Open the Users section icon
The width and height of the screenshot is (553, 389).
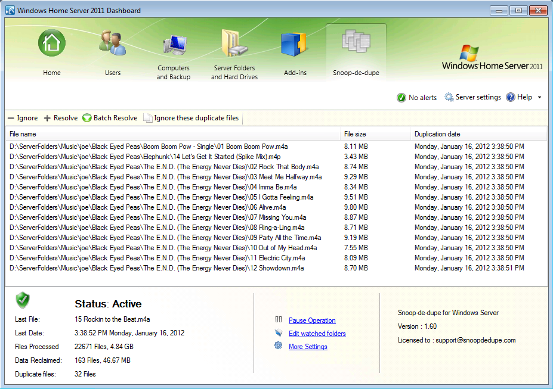point(113,43)
